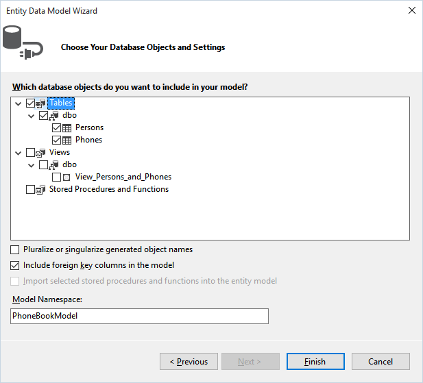Screen dimensions: 423x383
Task: Check the View_Persons_and_Phones checkbox
Action: coord(57,177)
